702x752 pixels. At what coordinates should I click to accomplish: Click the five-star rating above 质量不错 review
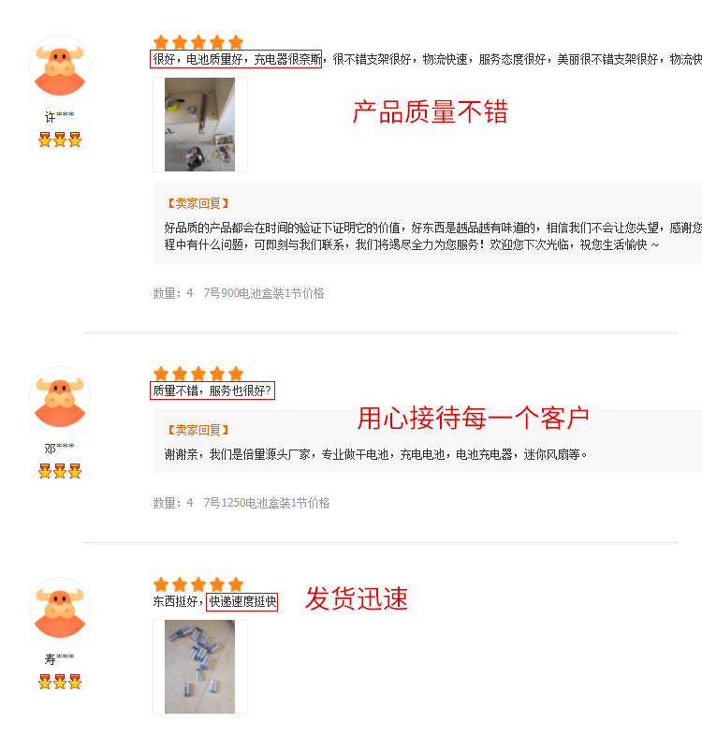pos(198,373)
